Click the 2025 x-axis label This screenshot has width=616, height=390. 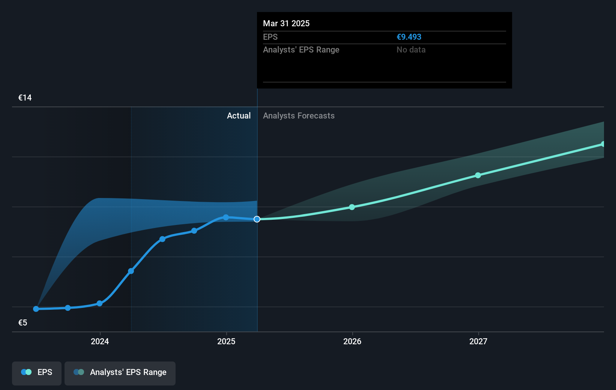pos(226,341)
